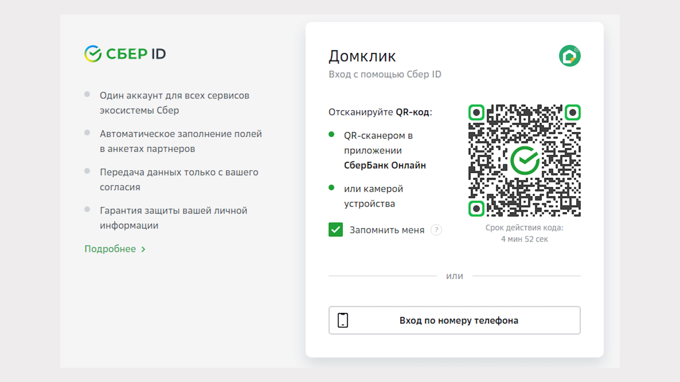The width and height of the screenshot is (680, 382).
Task: Click the question mark help icon
Action: [x=436, y=230]
